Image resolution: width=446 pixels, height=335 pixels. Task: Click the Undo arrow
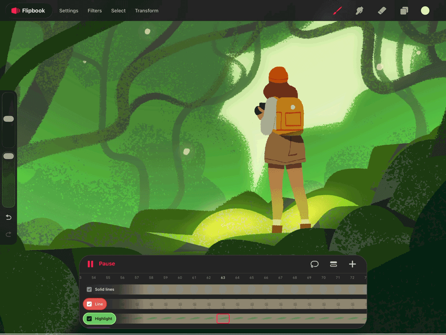[8, 218]
